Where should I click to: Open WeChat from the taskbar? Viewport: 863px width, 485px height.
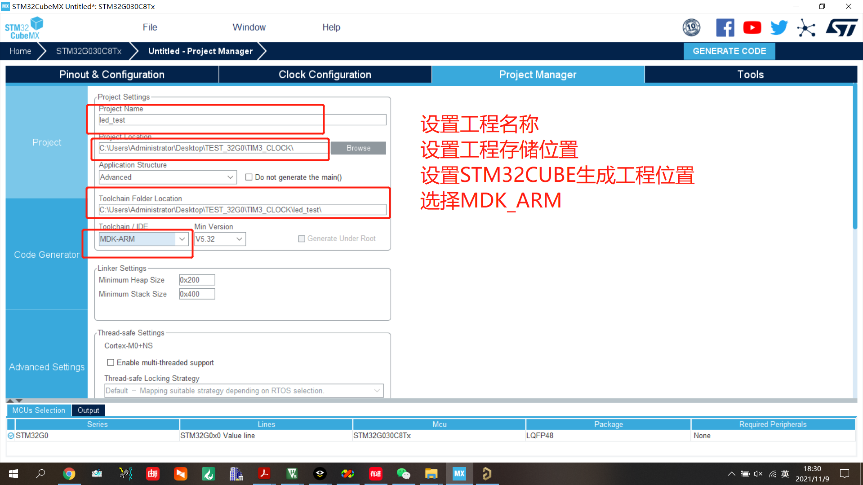point(403,473)
